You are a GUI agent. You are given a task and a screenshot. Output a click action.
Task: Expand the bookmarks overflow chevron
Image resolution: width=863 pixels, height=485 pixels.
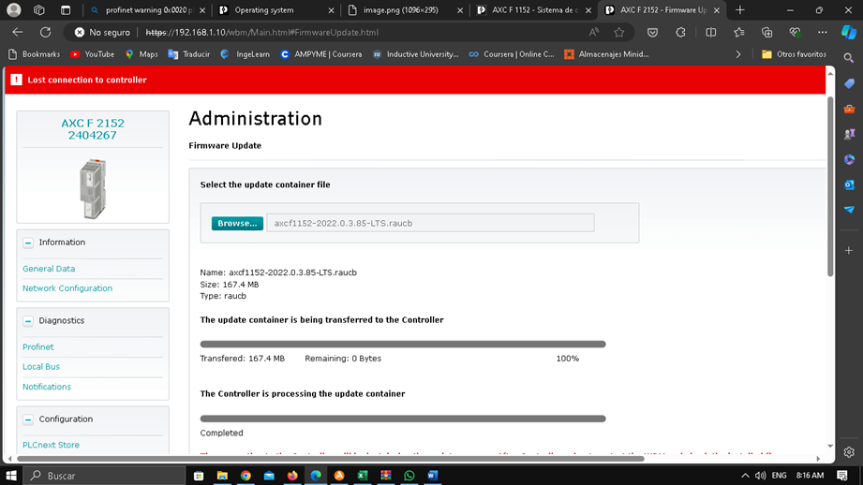coord(738,54)
